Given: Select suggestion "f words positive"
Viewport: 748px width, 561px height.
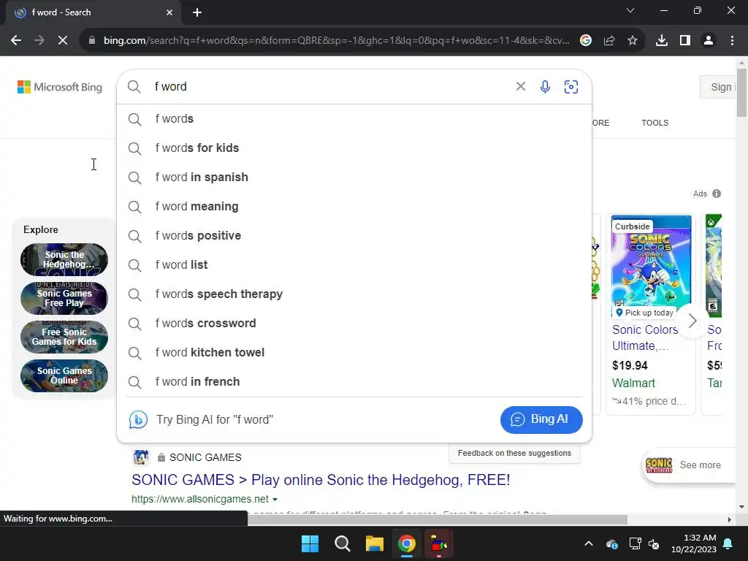Looking at the screenshot, I should (354, 236).
